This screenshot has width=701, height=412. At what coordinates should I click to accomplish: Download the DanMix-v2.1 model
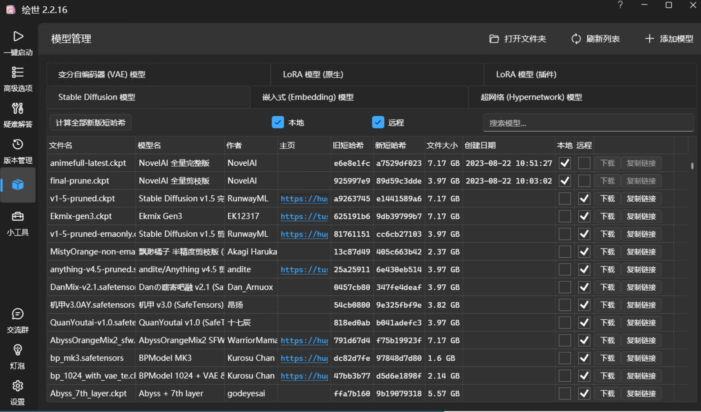(x=607, y=287)
